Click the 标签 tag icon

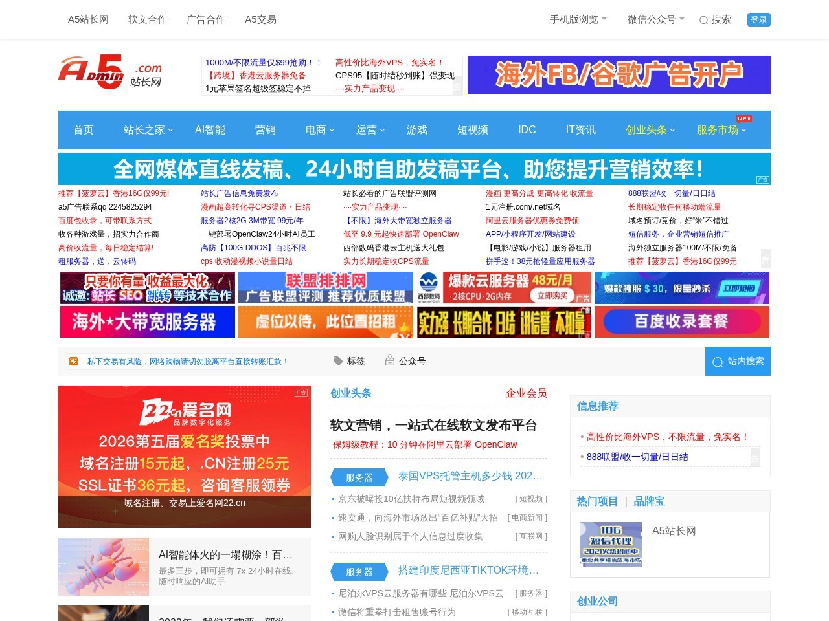338,361
